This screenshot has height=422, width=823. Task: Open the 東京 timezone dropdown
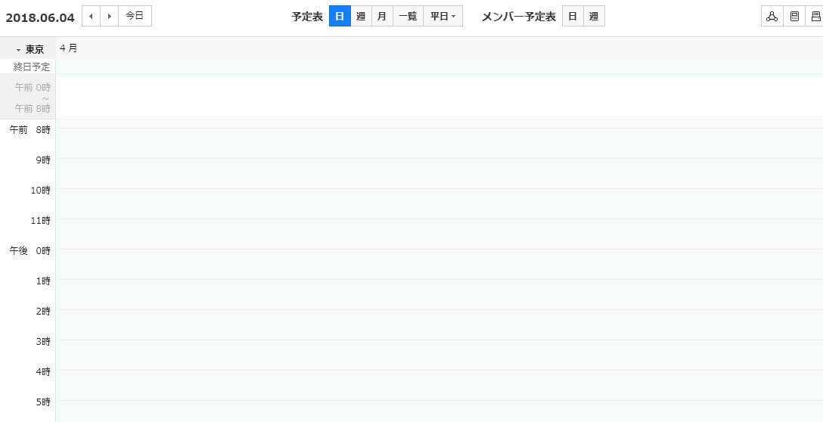(29, 49)
